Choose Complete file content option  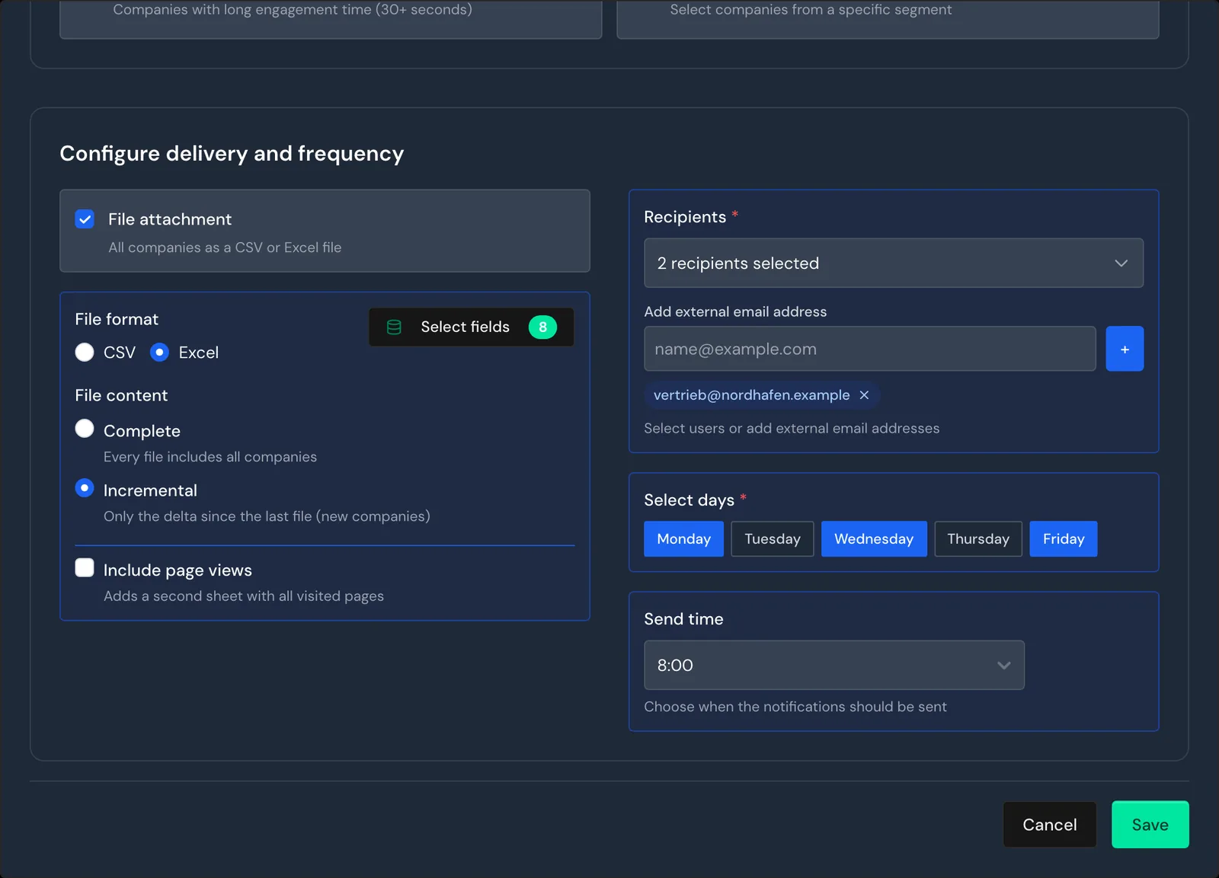(x=85, y=429)
